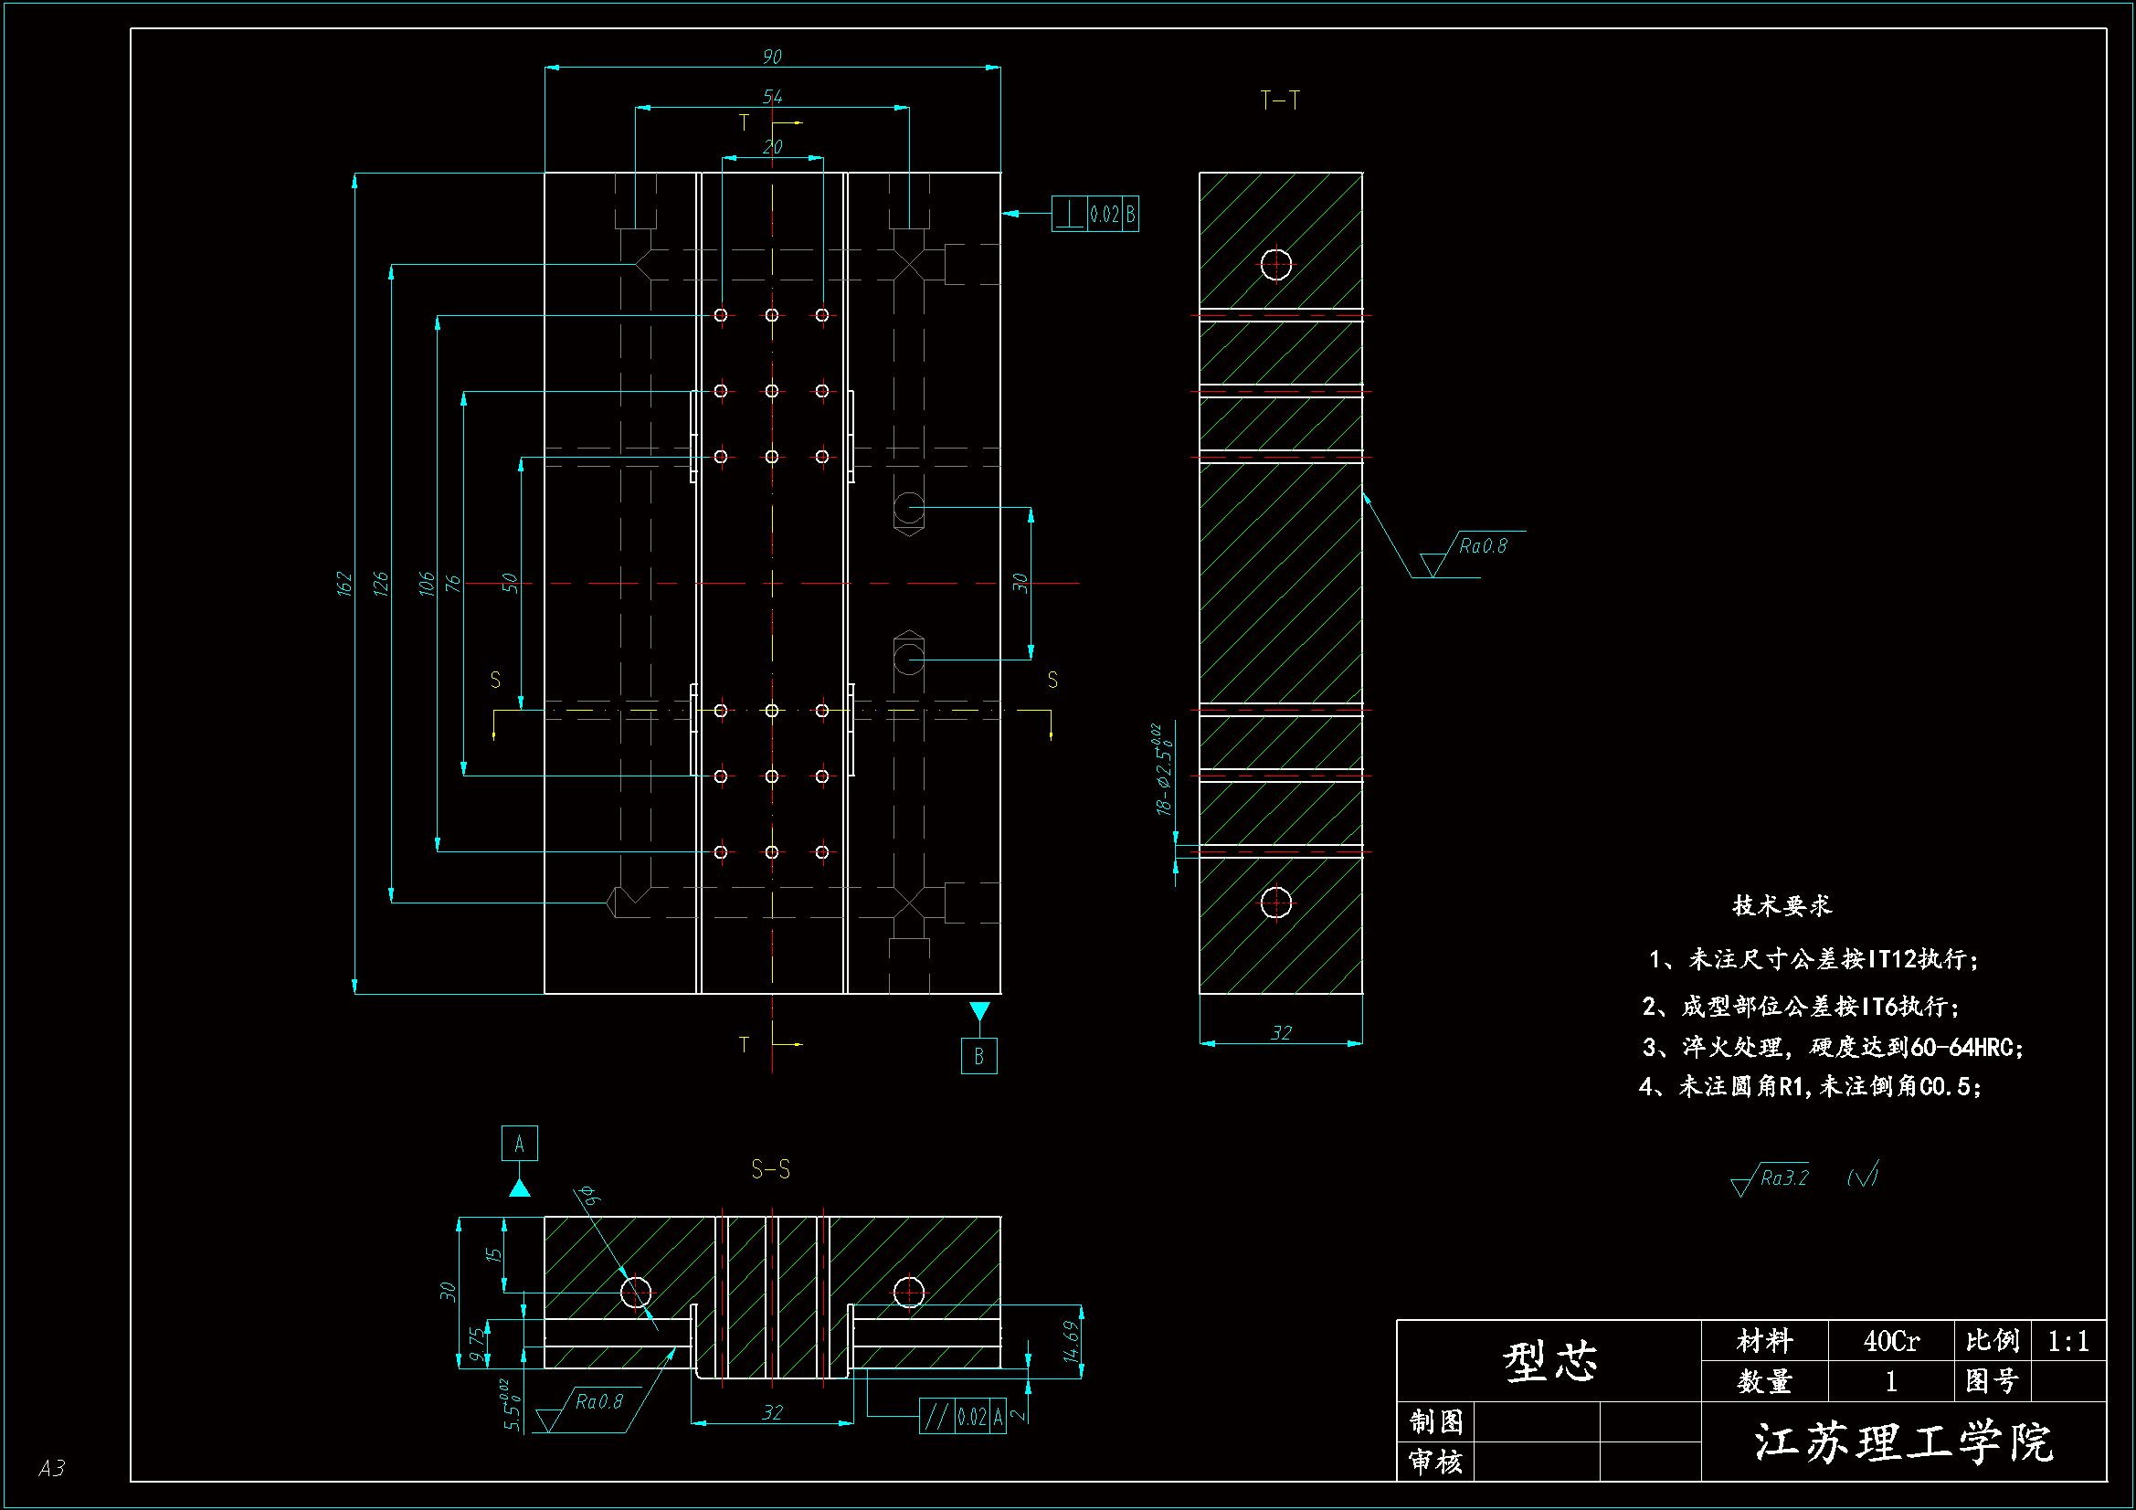Click the T-T section view title

point(1280,100)
